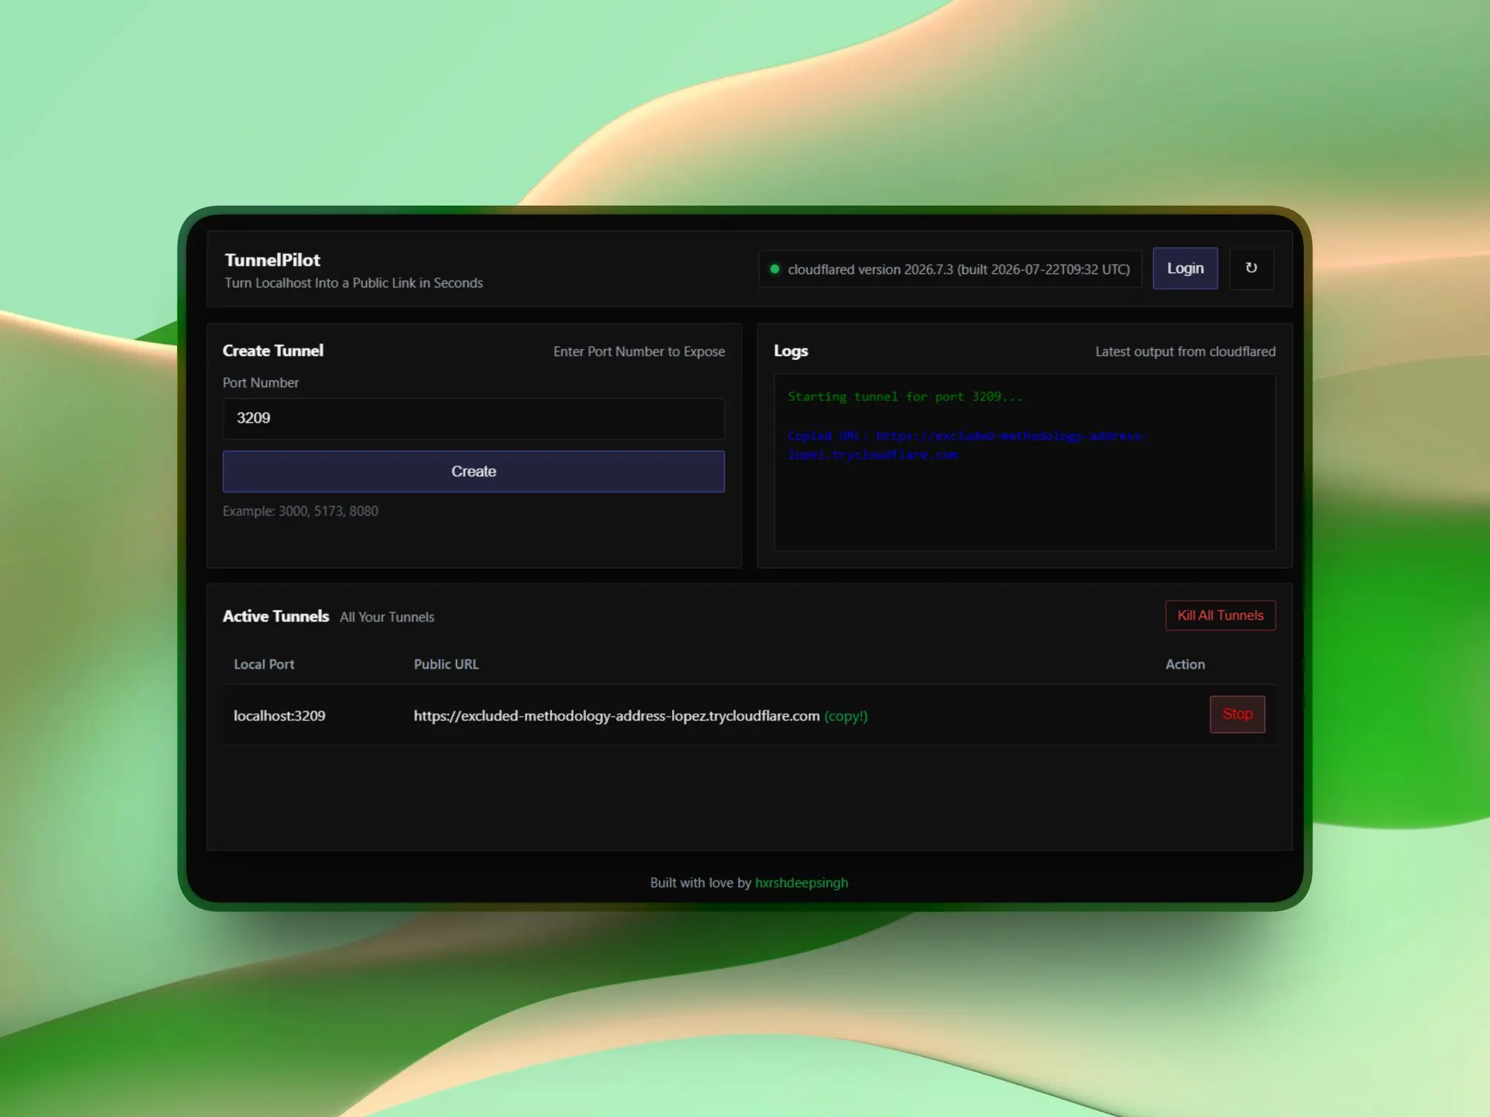Click the cloudflared version status text
Viewport: 1490px width, 1117px height.
pos(958,269)
